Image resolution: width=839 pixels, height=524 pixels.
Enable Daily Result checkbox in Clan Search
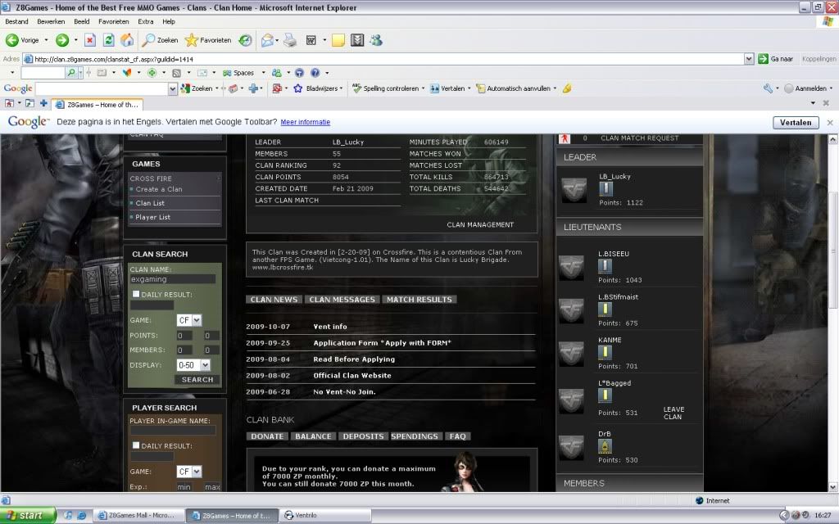point(135,295)
